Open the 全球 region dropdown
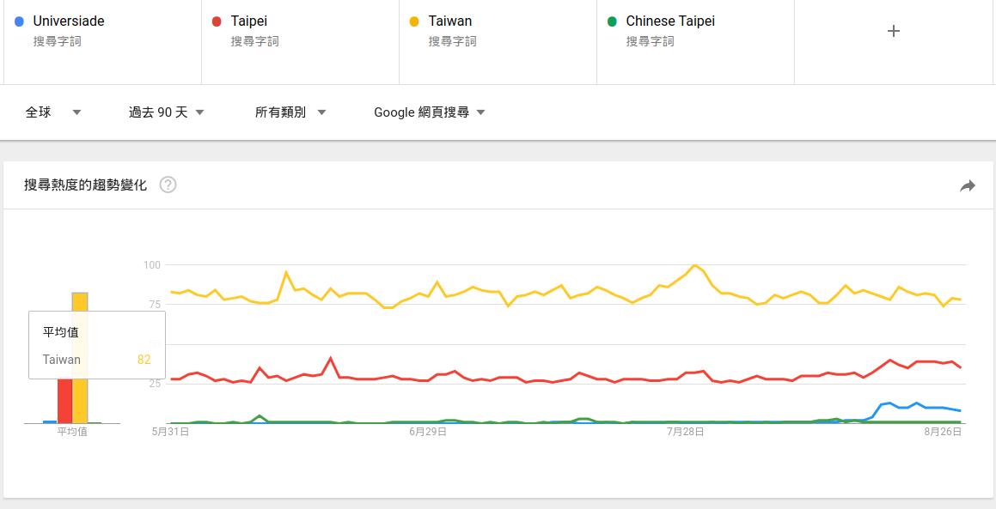 [53, 112]
